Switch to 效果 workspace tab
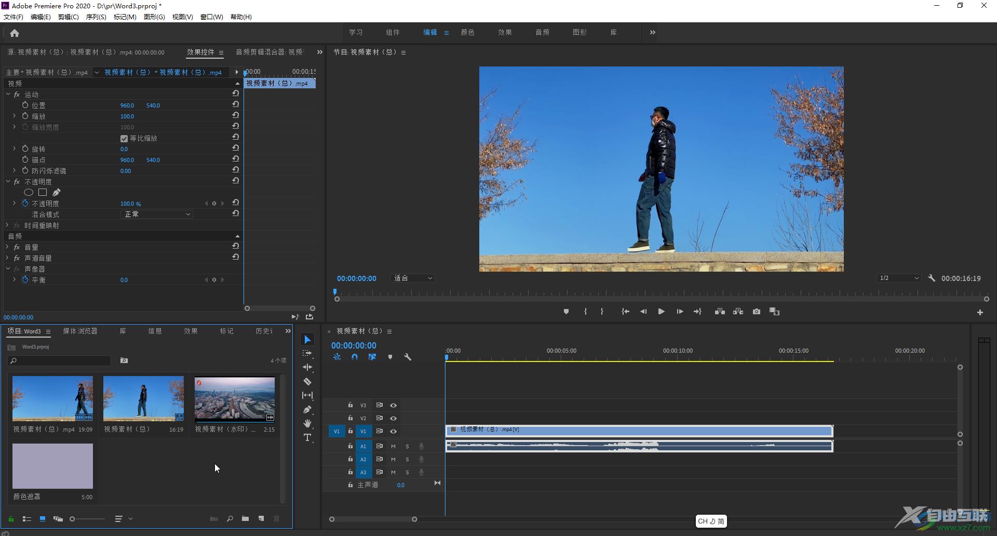 click(505, 32)
